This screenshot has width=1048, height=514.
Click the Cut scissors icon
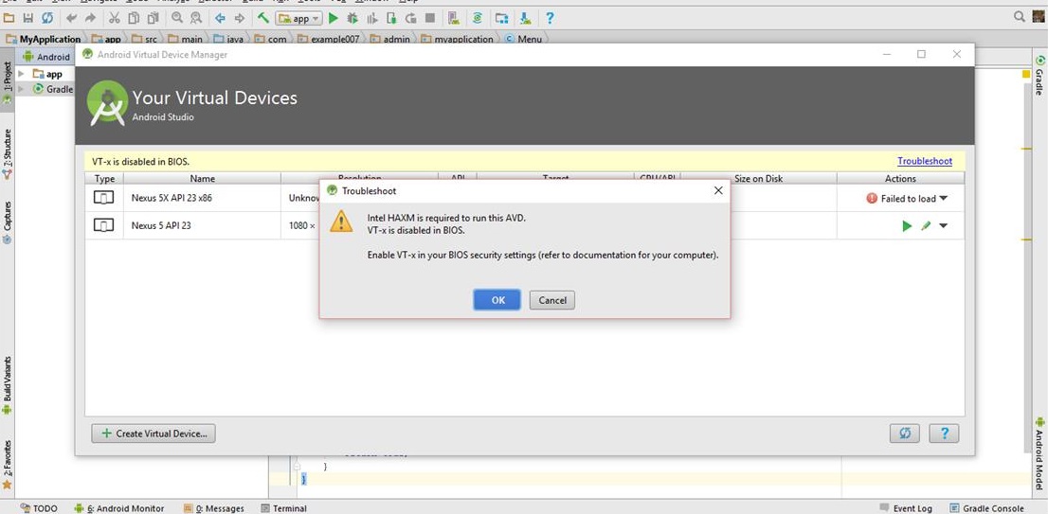click(115, 18)
